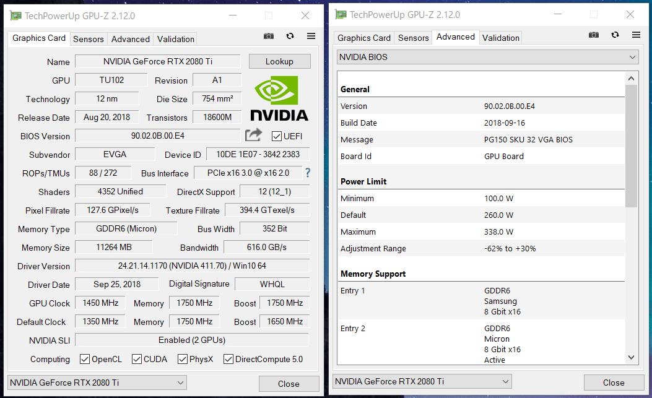The height and width of the screenshot is (398, 652).
Task: Click scroll down arrow in Advanced panel
Action: pyautogui.click(x=631, y=358)
